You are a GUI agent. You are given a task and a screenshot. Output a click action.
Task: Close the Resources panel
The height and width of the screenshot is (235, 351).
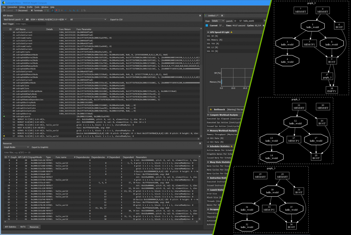(200, 144)
